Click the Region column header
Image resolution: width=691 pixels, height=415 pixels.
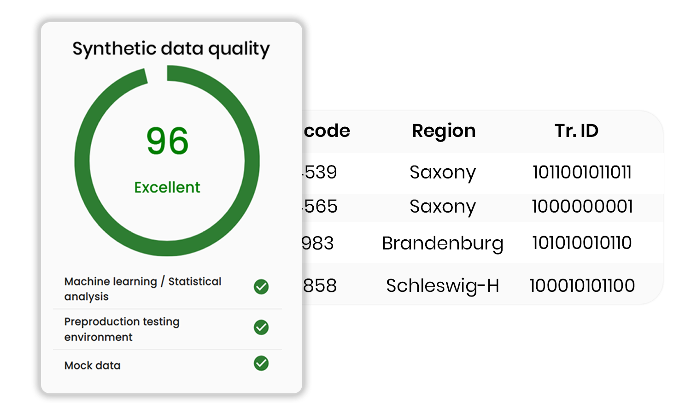pos(444,131)
